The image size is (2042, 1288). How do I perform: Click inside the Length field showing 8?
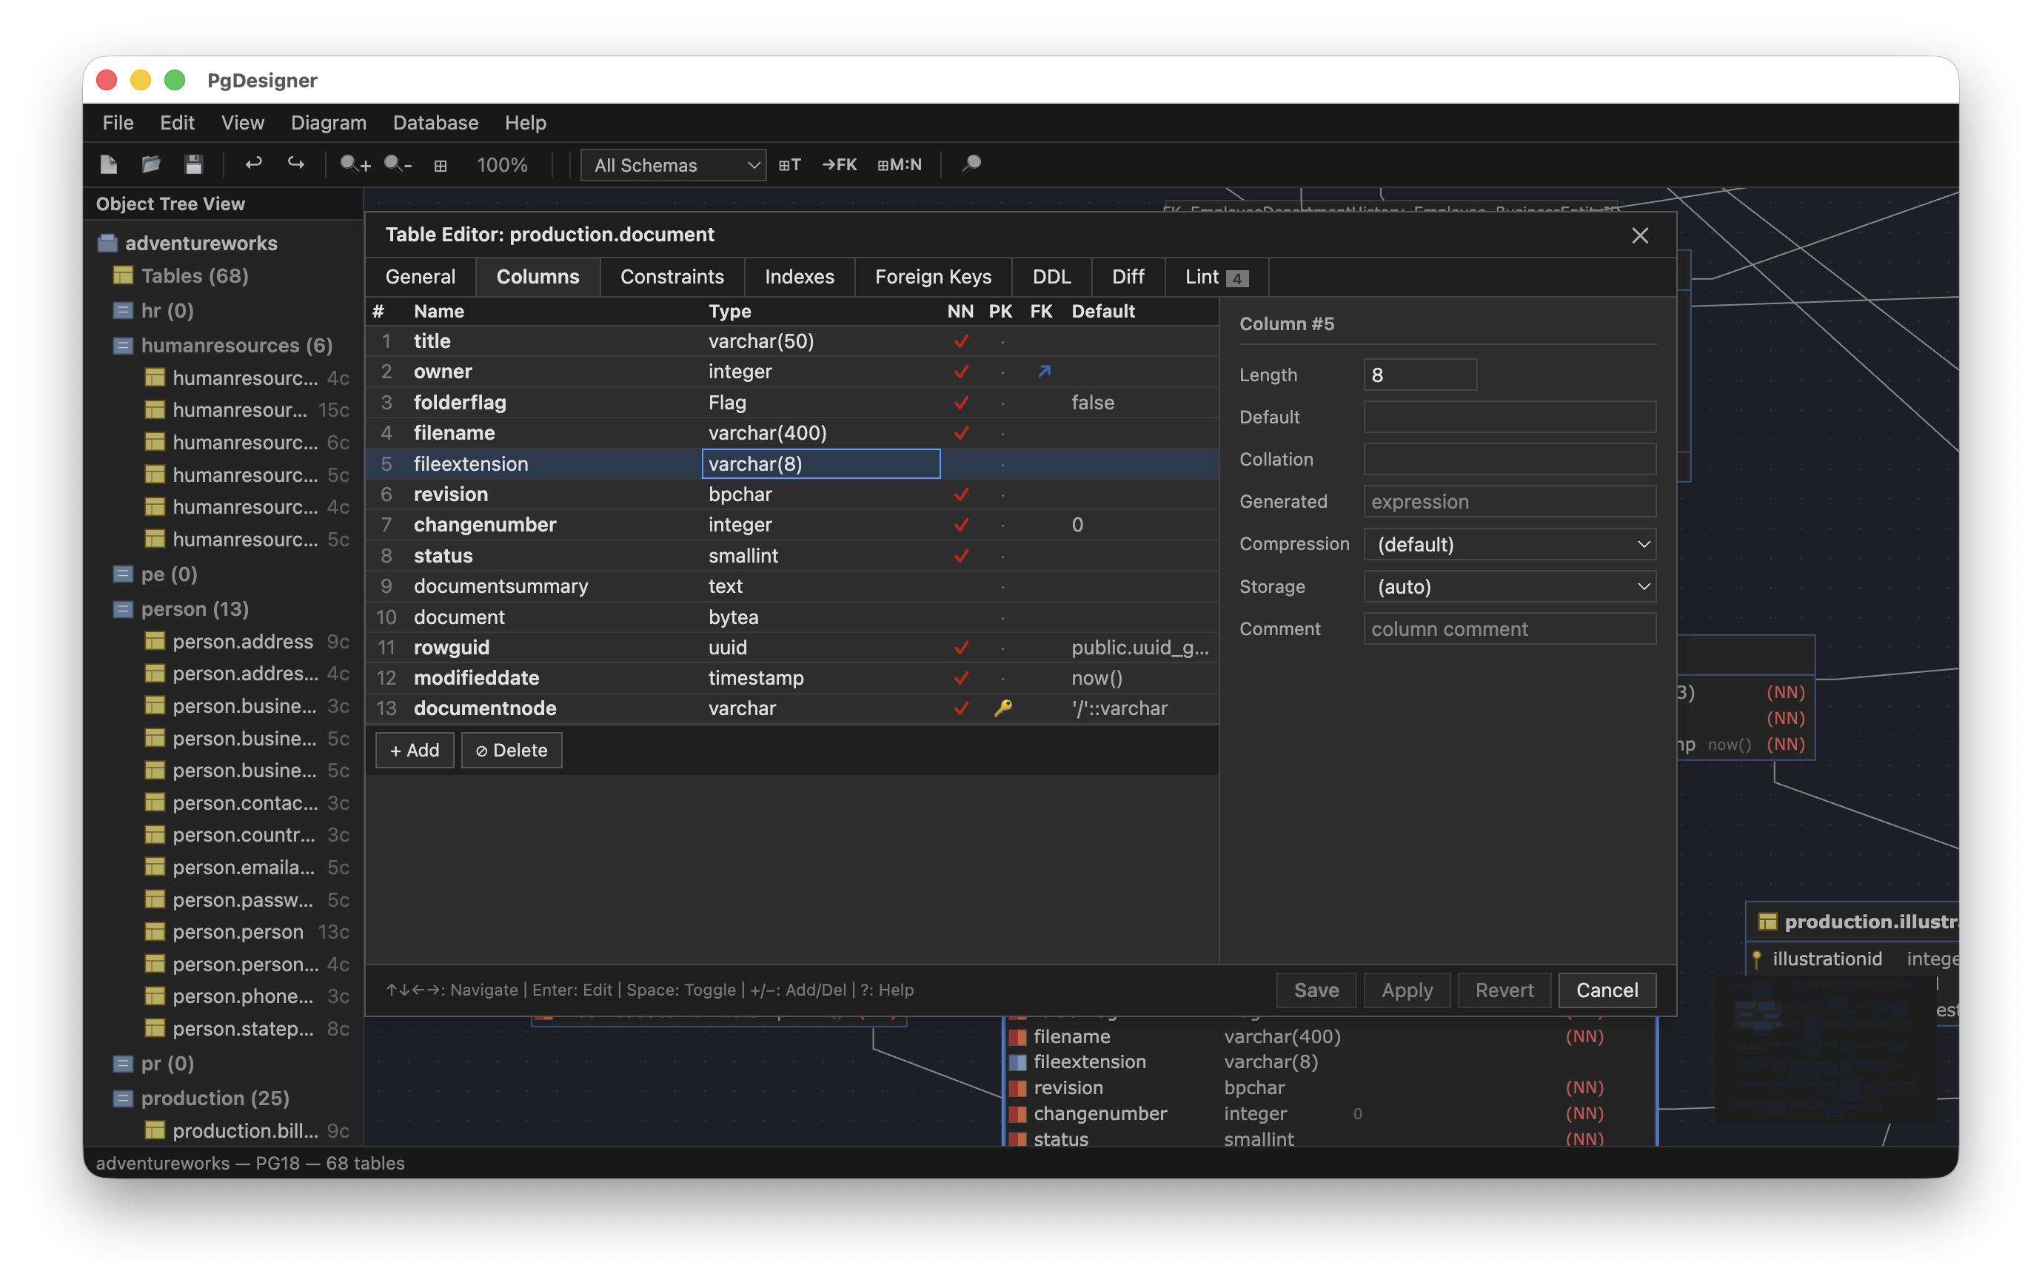(x=1419, y=374)
